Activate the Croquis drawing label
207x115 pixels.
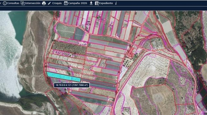(57, 3)
